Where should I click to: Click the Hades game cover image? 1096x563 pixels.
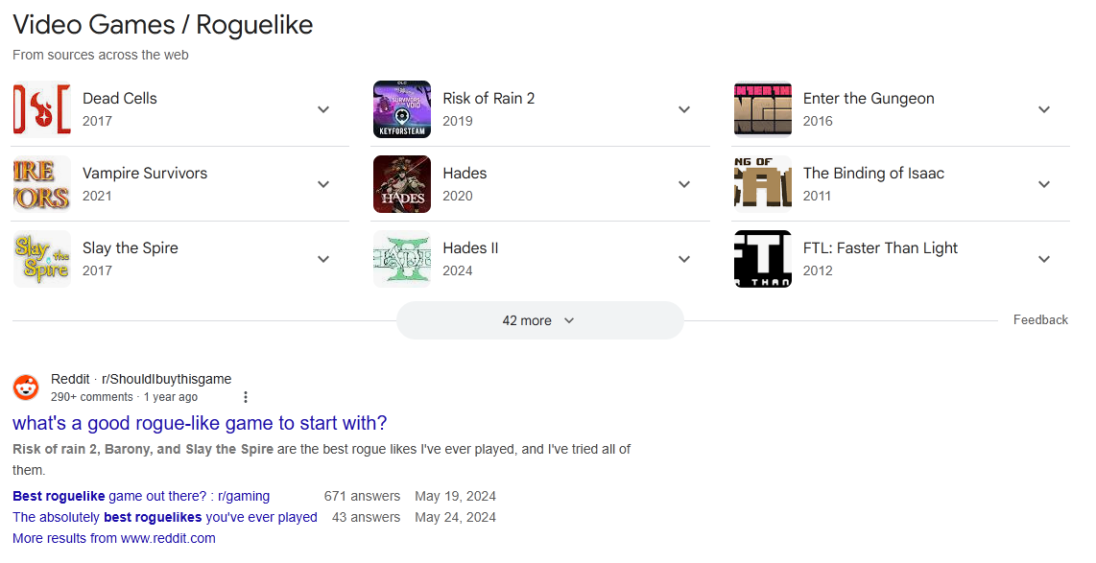coord(402,184)
